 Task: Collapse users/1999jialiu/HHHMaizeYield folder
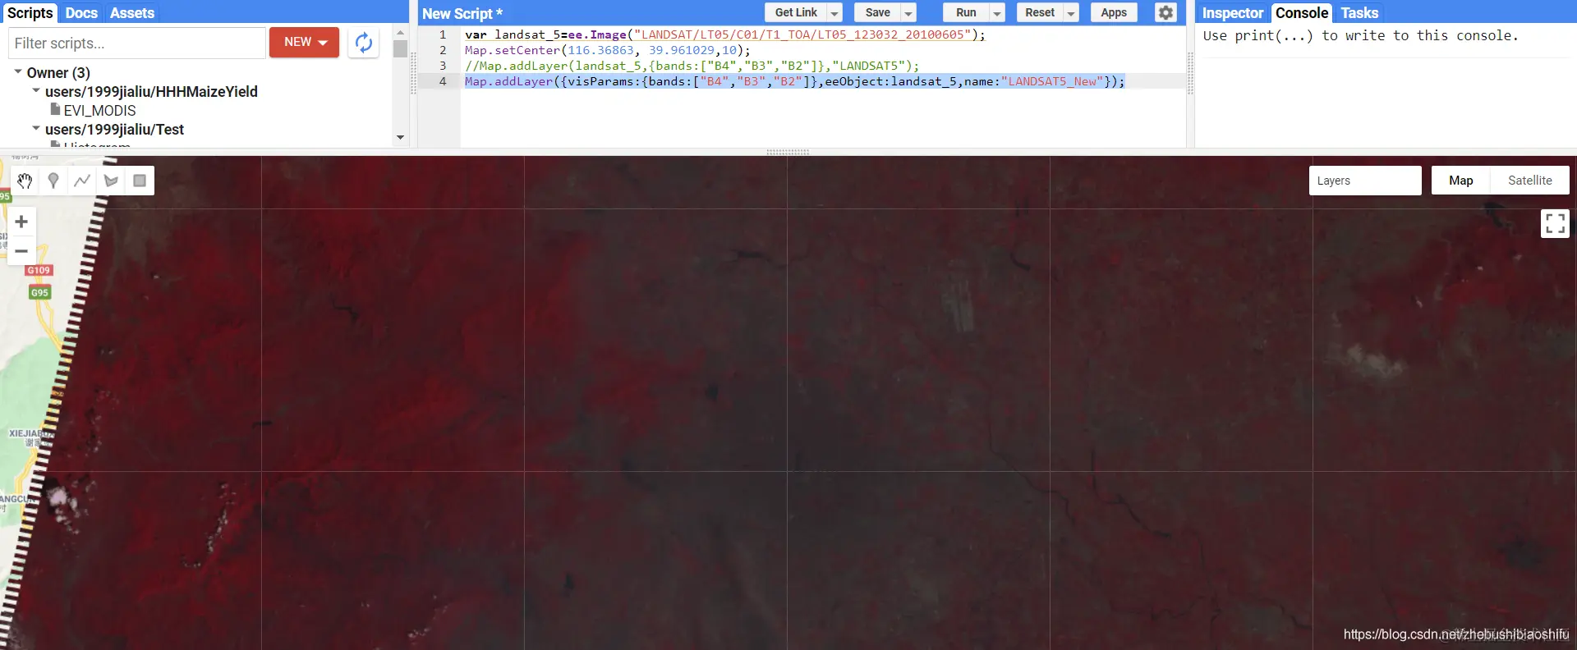(36, 91)
